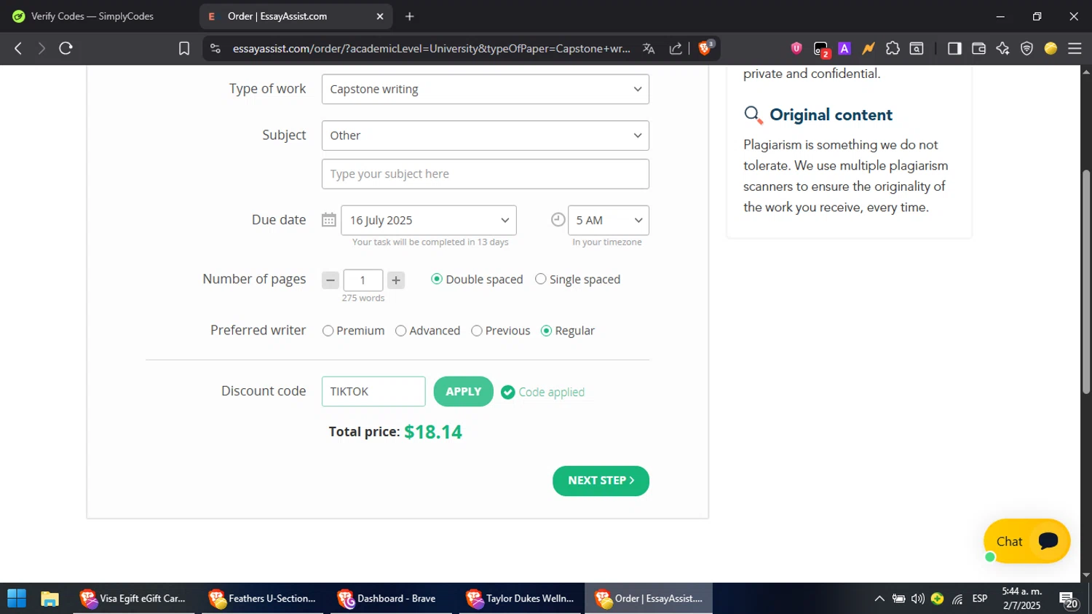The height and width of the screenshot is (614, 1092).
Task: Click the browser address bar URL
Action: point(432,48)
